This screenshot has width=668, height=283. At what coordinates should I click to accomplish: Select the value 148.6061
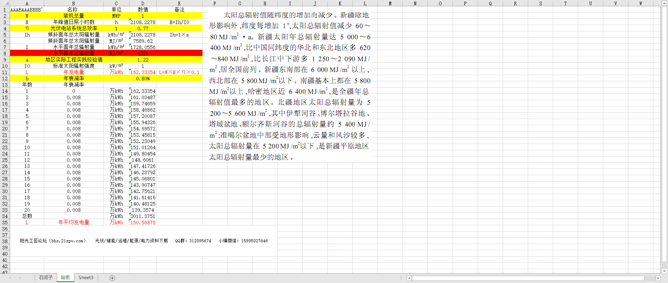tap(143, 160)
